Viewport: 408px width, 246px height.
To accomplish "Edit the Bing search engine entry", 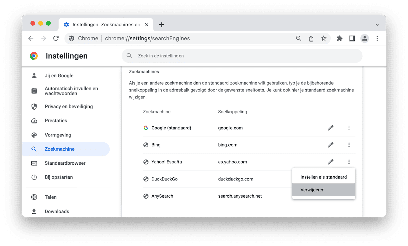I will [330, 145].
